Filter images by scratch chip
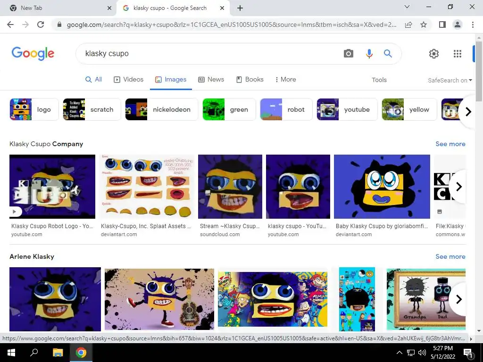This screenshot has width=483, height=362. [92, 109]
